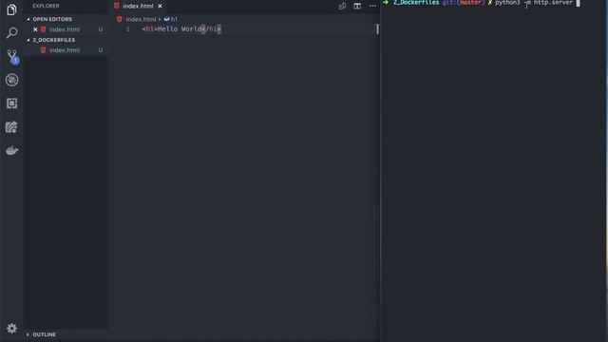Click the 2_Dockerfiles terminal prompt directory
This screenshot has width=608, height=342.
click(x=416, y=3)
